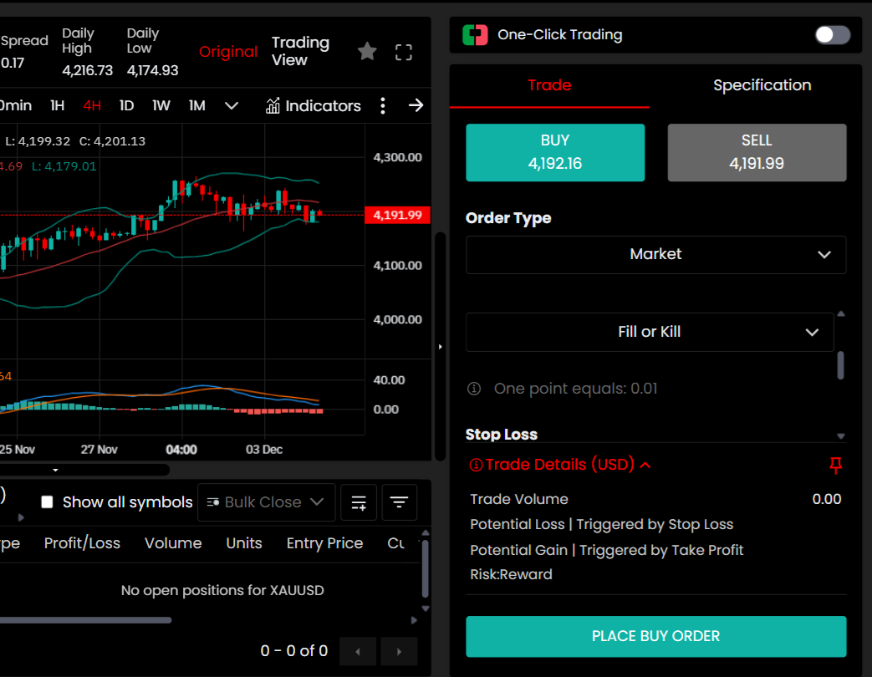872x677 pixels.
Task: Click order form scroll-down arrow
Action: click(x=841, y=436)
